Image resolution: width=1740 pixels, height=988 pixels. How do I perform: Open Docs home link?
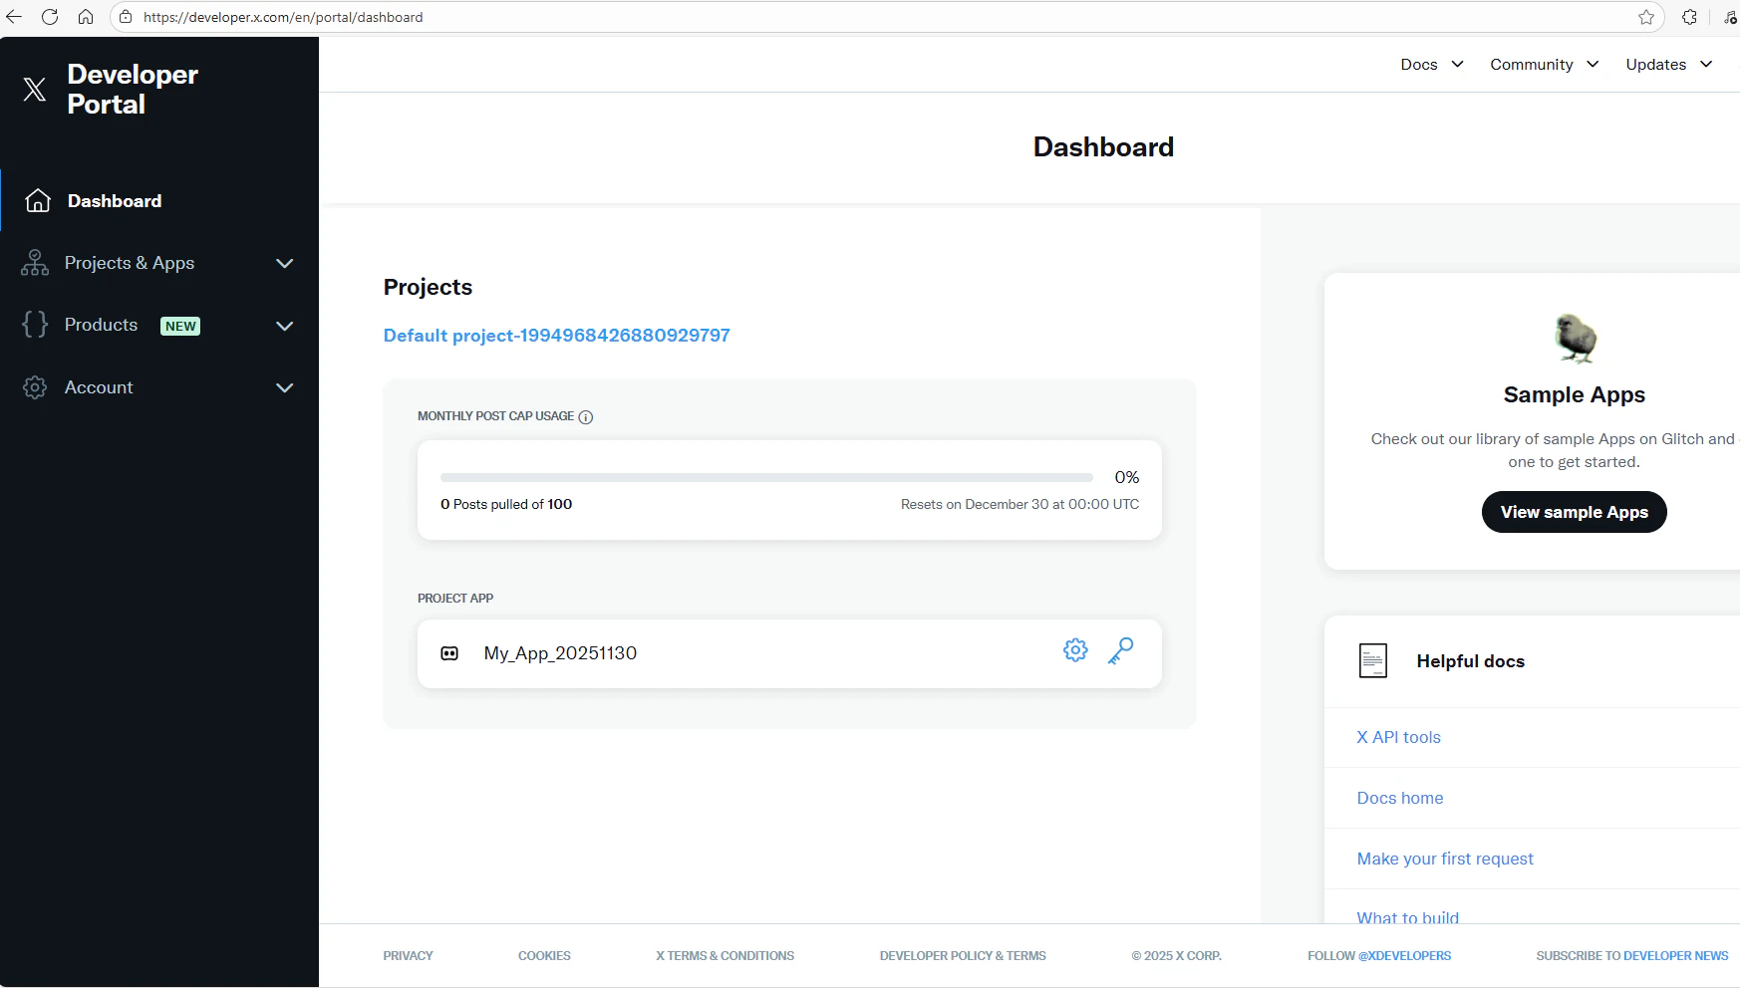[x=1400, y=798]
